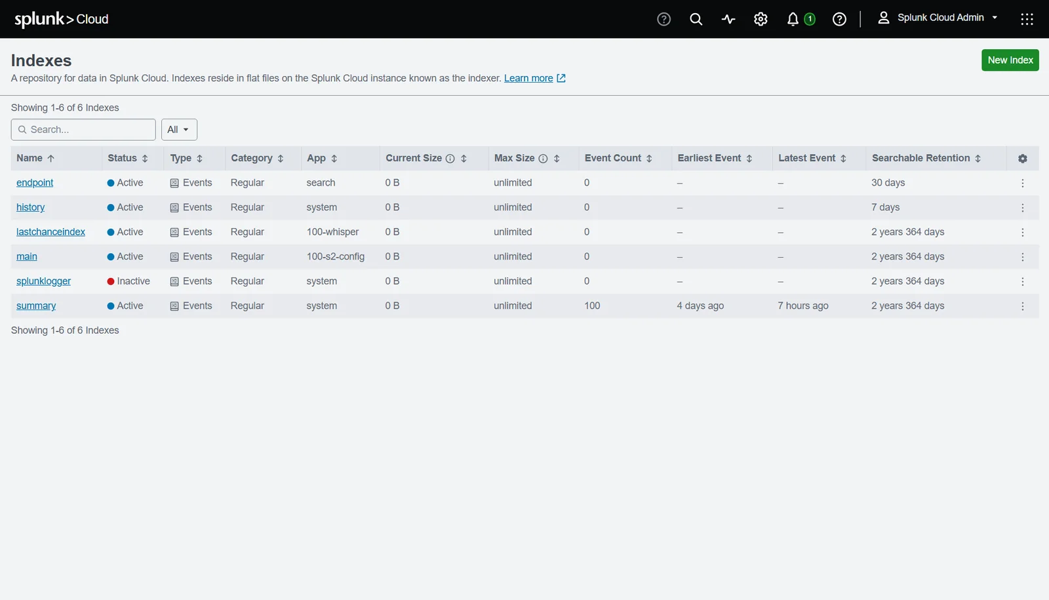Select the '100-whisper' app cell
The width and height of the screenshot is (1049, 600).
pyautogui.click(x=332, y=232)
